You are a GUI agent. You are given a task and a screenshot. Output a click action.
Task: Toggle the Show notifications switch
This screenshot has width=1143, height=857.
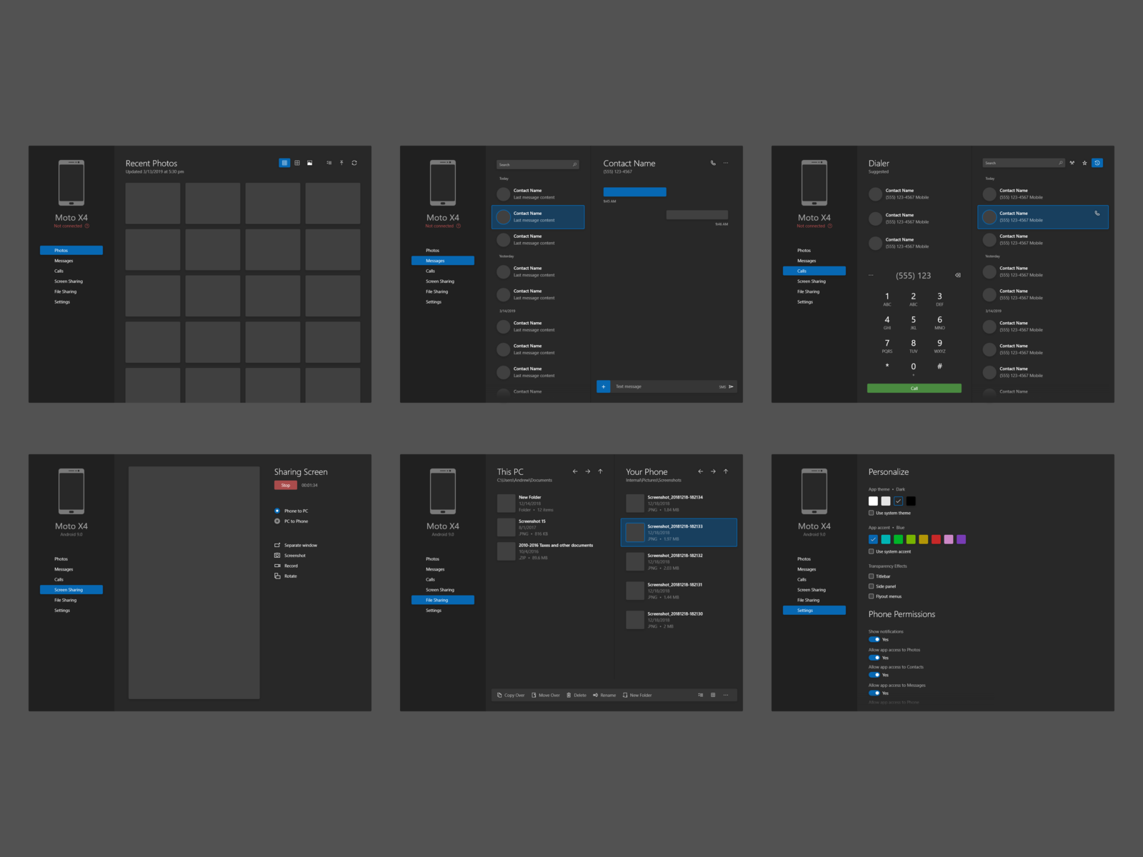tap(874, 639)
